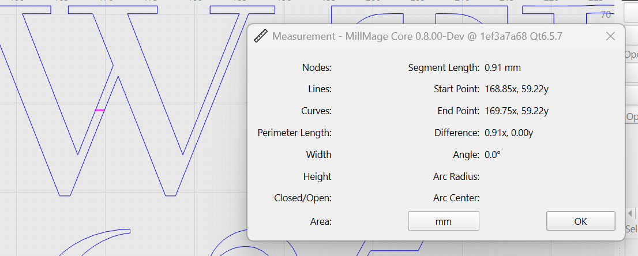Click the ruler icon in Measurement title bar

click(261, 36)
